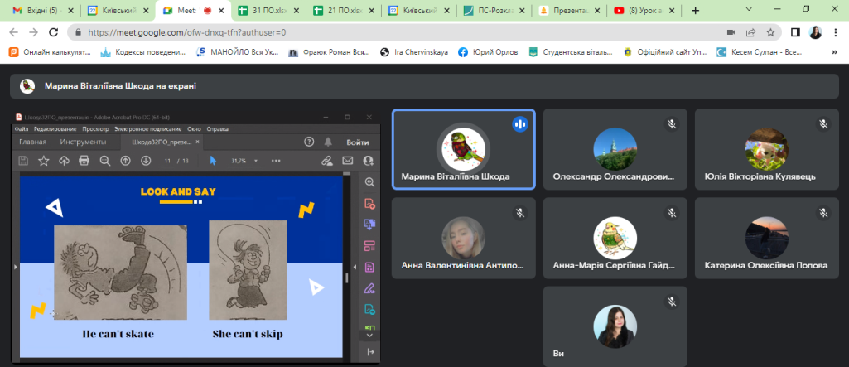
Task: Click the blue Export PDF tool icon
Action: (x=370, y=225)
